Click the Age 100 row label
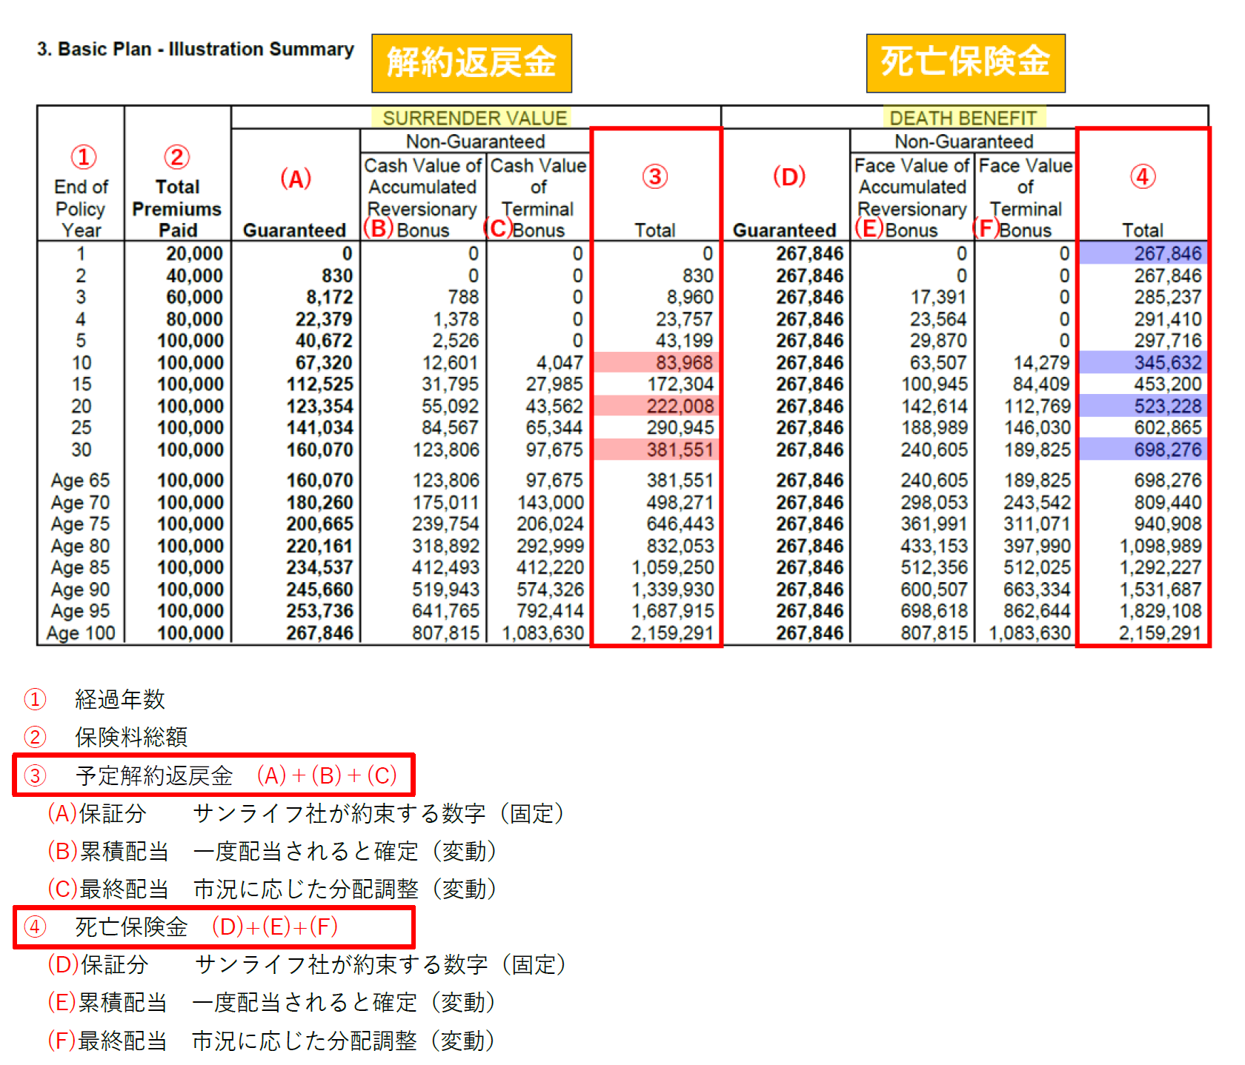1245x1065 pixels. [x=81, y=633]
